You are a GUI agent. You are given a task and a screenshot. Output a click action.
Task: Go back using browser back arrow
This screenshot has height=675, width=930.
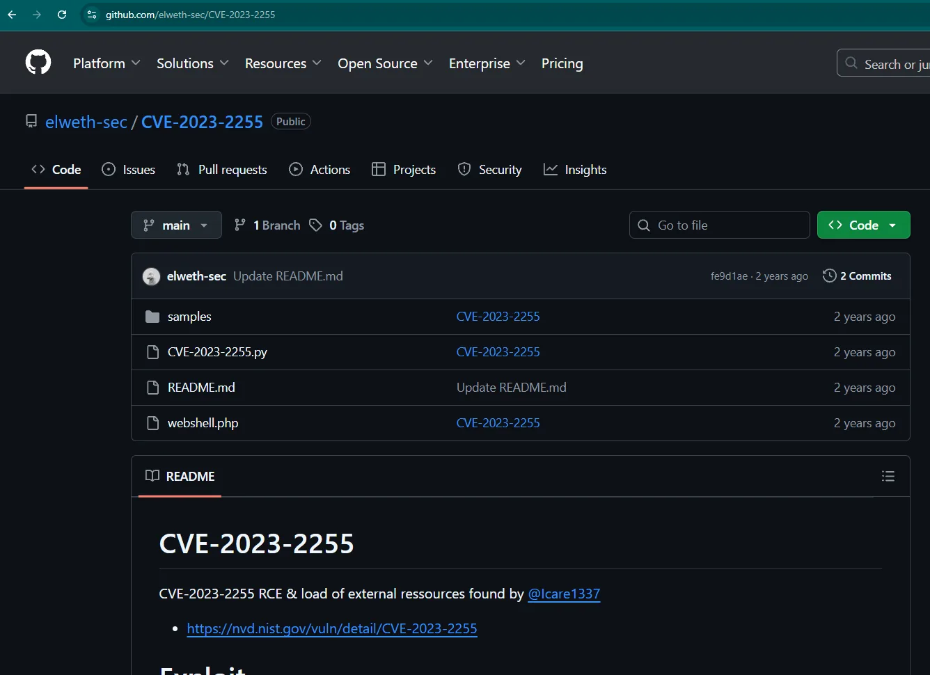12,15
